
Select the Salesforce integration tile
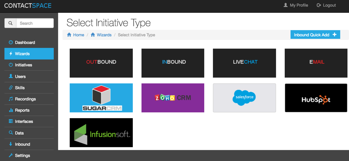245,98
